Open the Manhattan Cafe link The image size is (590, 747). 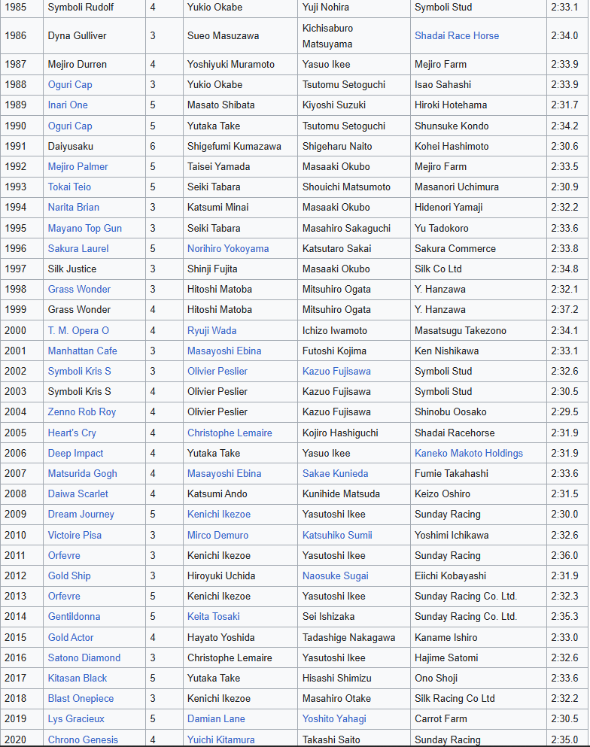83,351
